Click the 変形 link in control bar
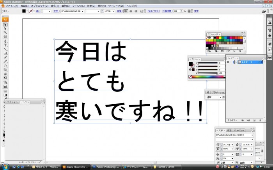 point(197,11)
